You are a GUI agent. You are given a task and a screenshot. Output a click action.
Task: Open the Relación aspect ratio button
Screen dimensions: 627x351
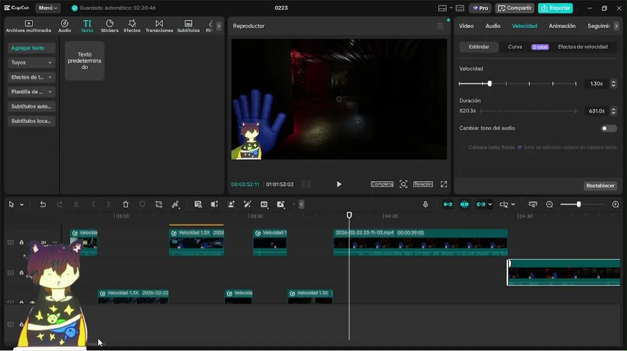(x=423, y=184)
